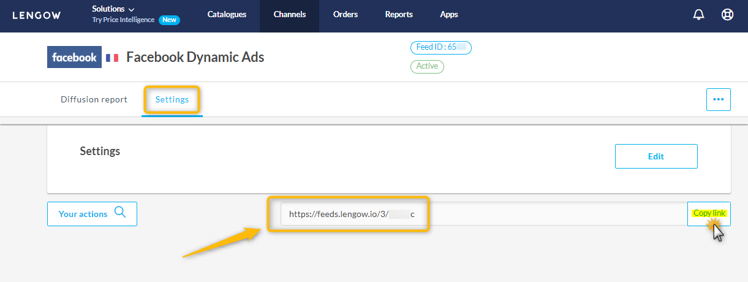Open the Apps menu item
748x282 pixels.
coord(448,15)
